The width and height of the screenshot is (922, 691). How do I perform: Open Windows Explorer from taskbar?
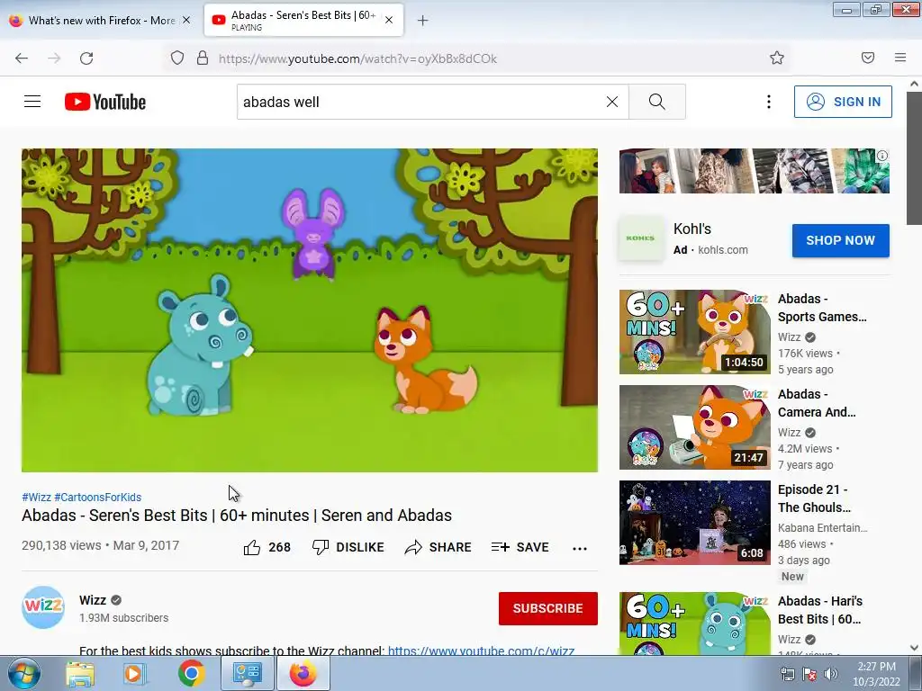[80, 674]
